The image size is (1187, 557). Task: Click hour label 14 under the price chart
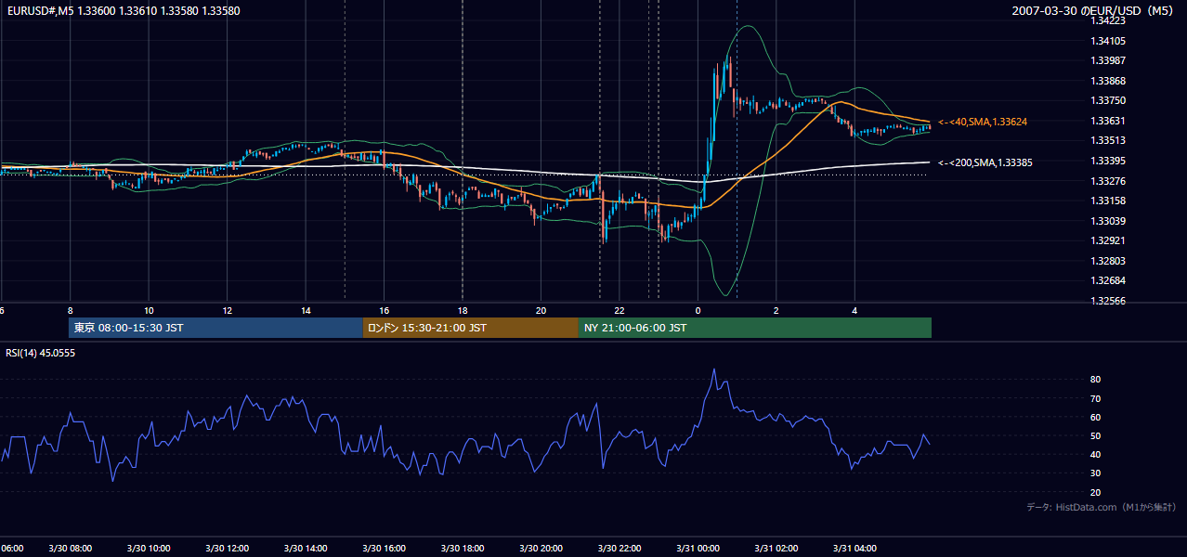click(x=306, y=311)
